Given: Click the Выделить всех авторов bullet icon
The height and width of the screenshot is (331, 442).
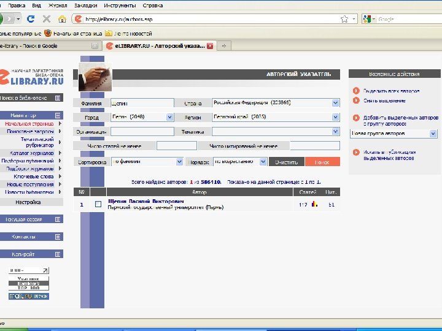Looking at the screenshot, I should pos(356,91).
